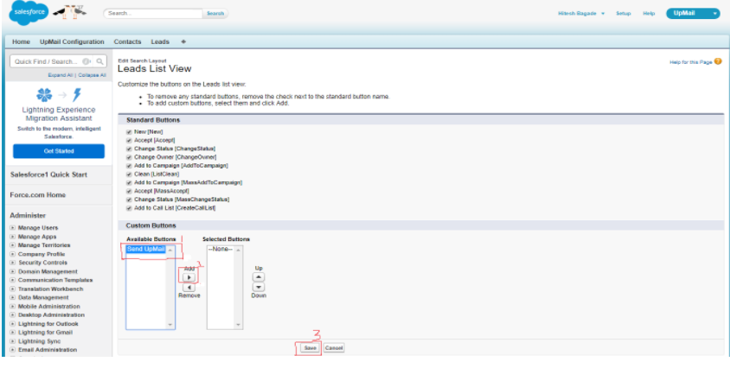Expand Security Controls in sidebar
730x368 pixels.
point(13,263)
